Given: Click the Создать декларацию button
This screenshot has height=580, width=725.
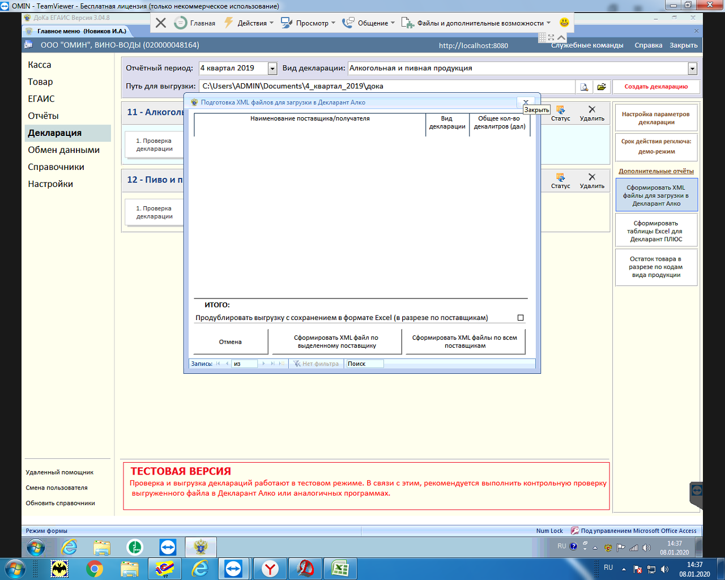Looking at the screenshot, I should pyautogui.click(x=656, y=87).
